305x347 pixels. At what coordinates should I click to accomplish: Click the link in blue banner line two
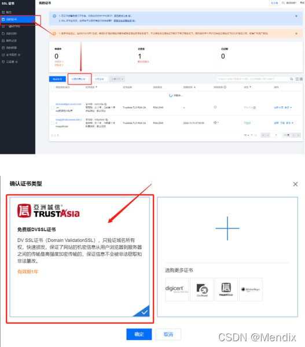[124, 21]
